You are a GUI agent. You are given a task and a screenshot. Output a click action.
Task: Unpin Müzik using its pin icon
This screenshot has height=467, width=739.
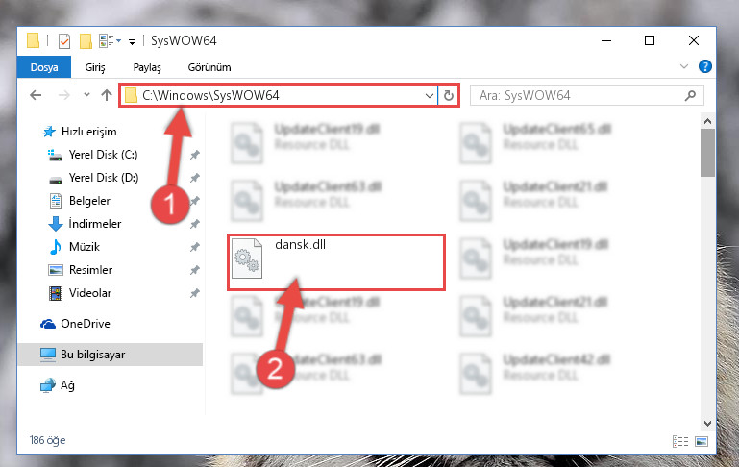[195, 247]
